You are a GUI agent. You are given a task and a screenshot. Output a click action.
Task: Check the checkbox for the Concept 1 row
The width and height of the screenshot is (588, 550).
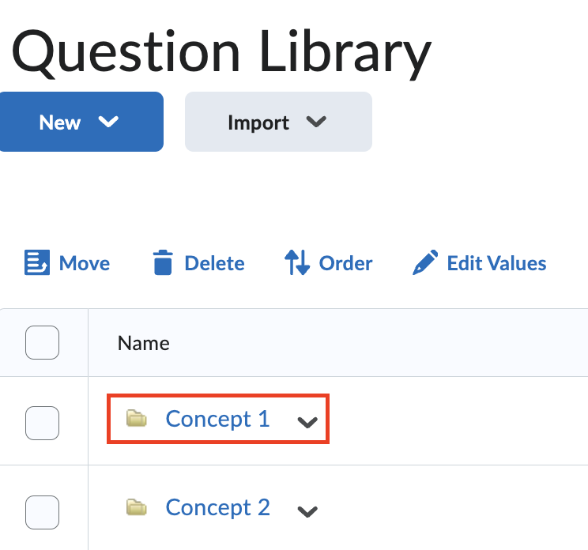43,423
